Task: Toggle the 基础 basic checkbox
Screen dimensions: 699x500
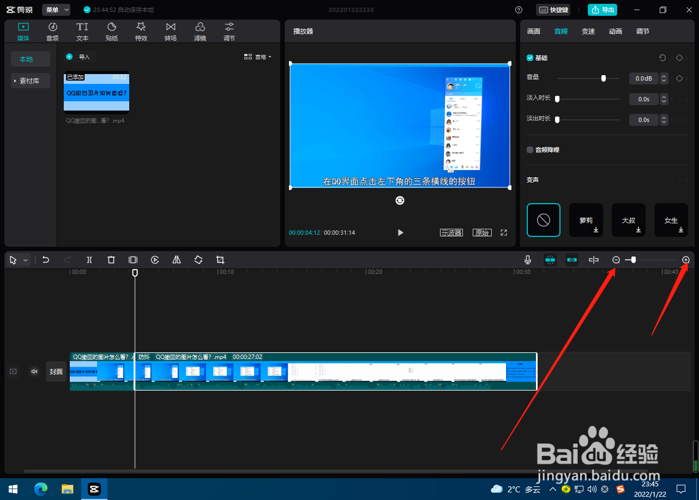Action: point(530,58)
